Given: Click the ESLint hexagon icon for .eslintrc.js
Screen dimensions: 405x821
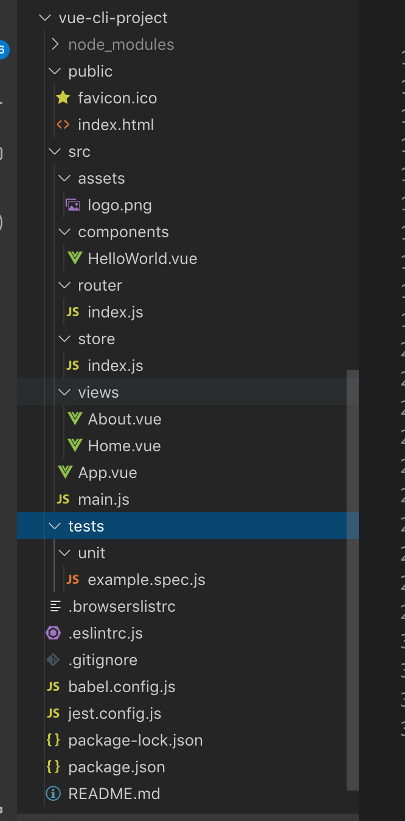Looking at the screenshot, I should tap(54, 633).
